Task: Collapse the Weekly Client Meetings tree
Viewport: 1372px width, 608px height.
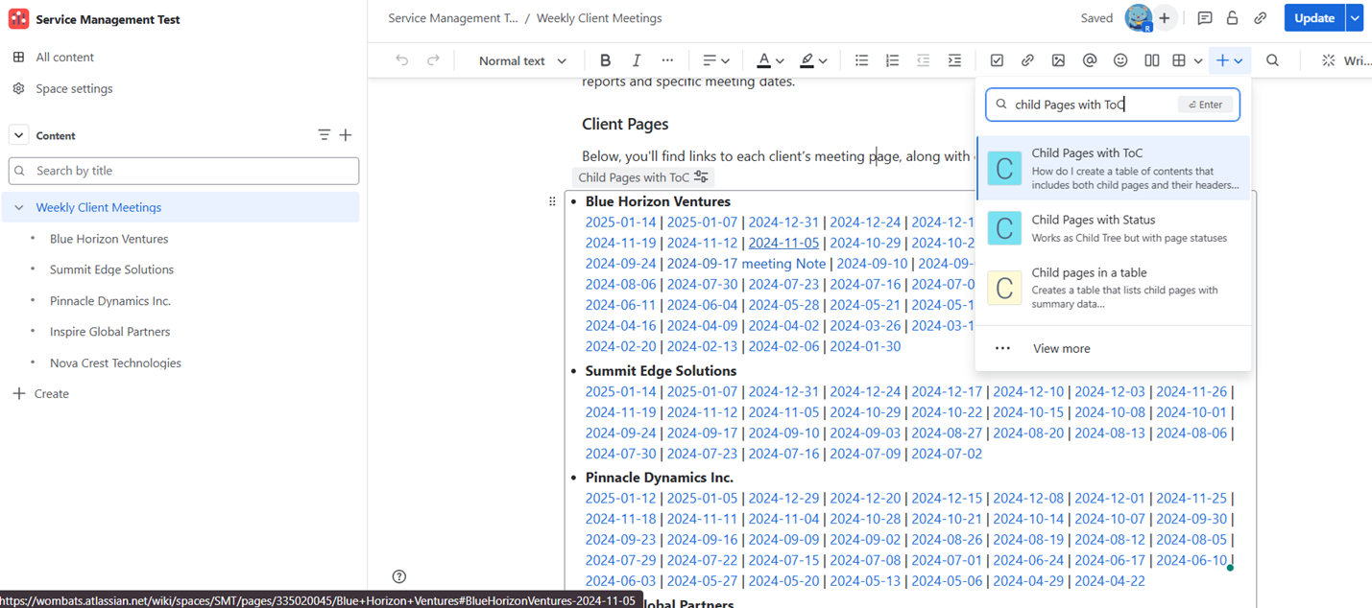Action: (19, 207)
